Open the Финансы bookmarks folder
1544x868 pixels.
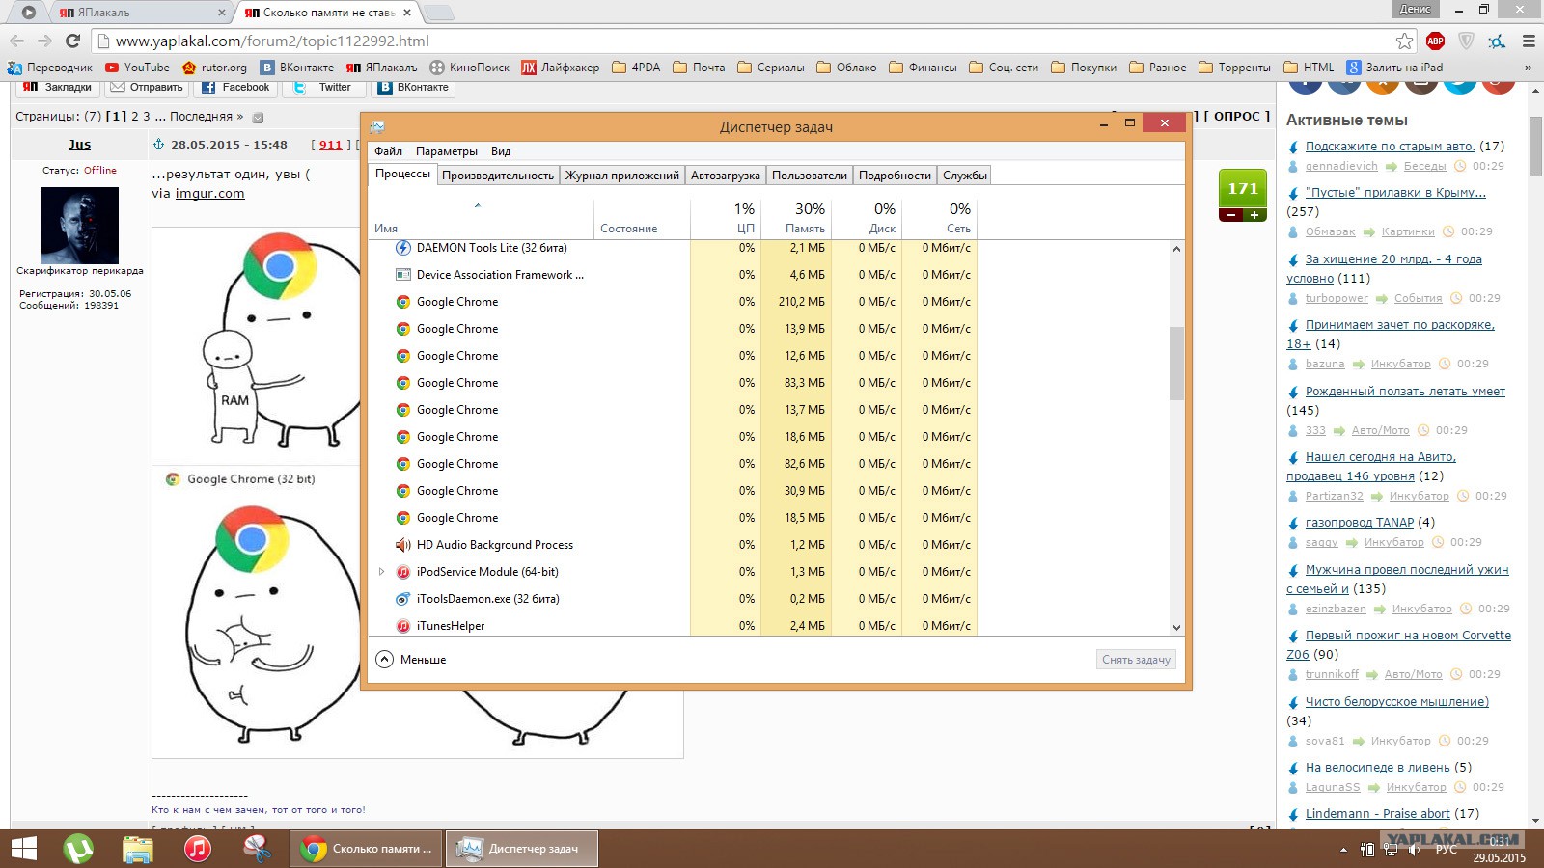[x=923, y=68]
